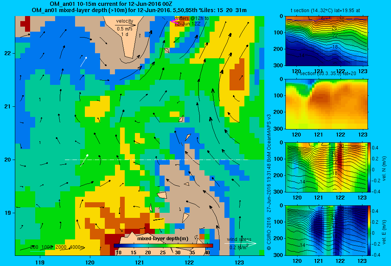Click the "vel. N (m/s)" colorbar label
Viewport: 391px width, 266px height.
tap(384, 169)
